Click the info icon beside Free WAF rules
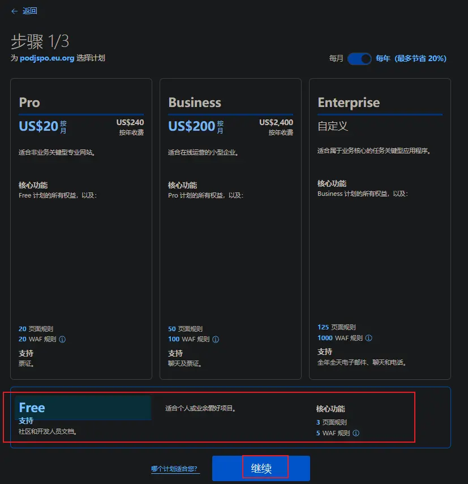468x484 pixels. coord(356,433)
